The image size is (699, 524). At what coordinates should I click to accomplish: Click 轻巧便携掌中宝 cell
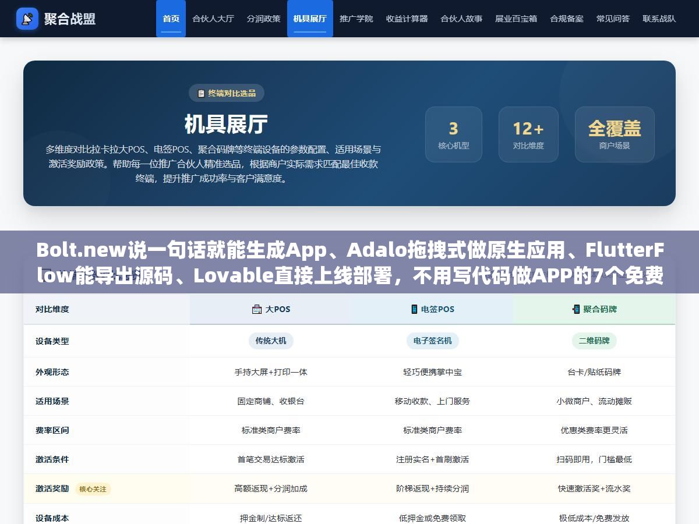click(x=433, y=372)
